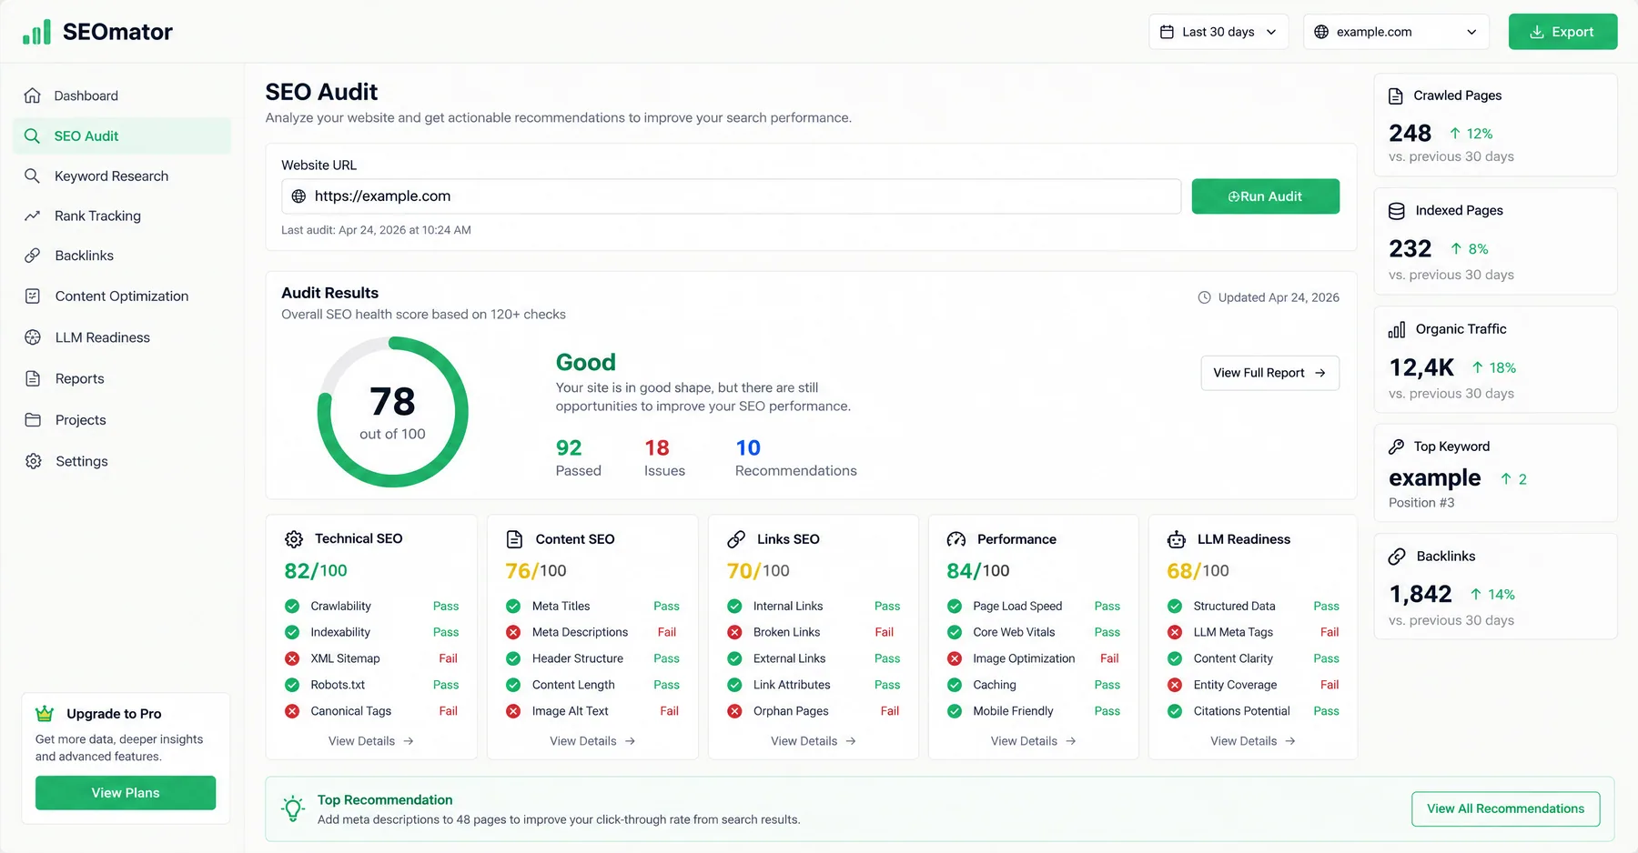Open View Details under Performance
1638x853 pixels.
point(1034,741)
